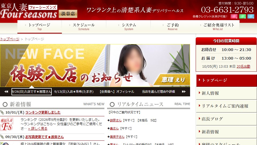
Task: Click the 渋谷店 shop badge
Action: [x=68, y=14]
